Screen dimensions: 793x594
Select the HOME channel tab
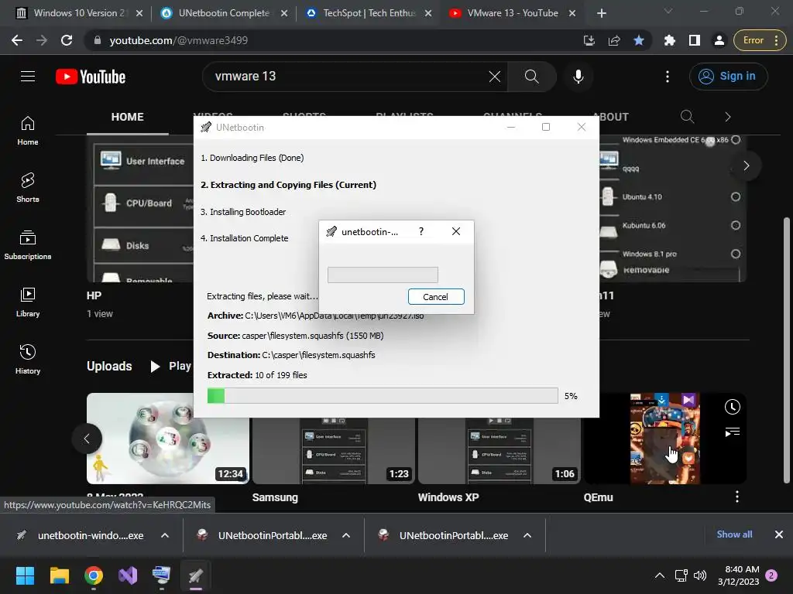click(128, 118)
